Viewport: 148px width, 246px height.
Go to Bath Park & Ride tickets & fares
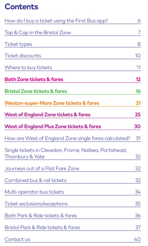(73, 216)
